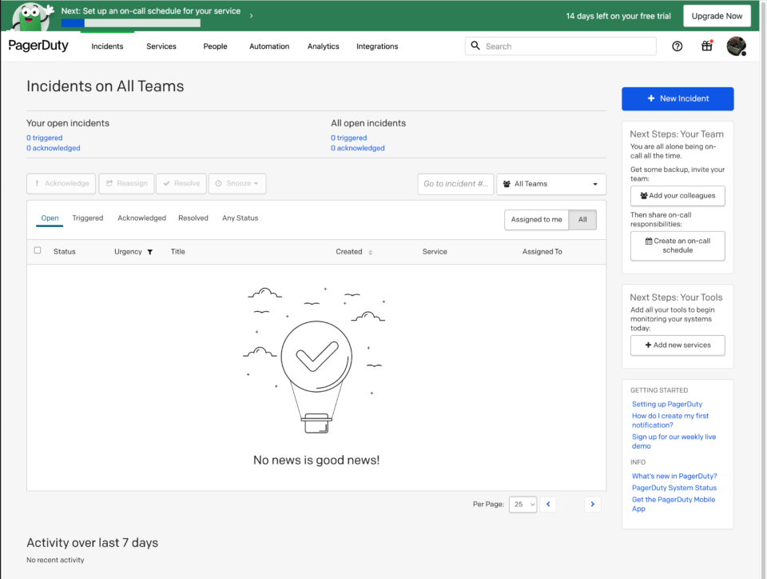Click the gift icon with notification dot
This screenshot has width=767, height=579.
pos(706,46)
